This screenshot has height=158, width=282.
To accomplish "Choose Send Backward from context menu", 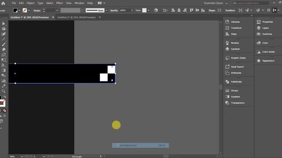I will click(140, 145).
